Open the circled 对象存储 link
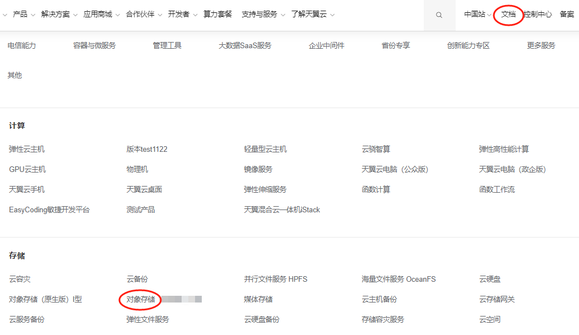579x335 pixels. [x=141, y=299]
